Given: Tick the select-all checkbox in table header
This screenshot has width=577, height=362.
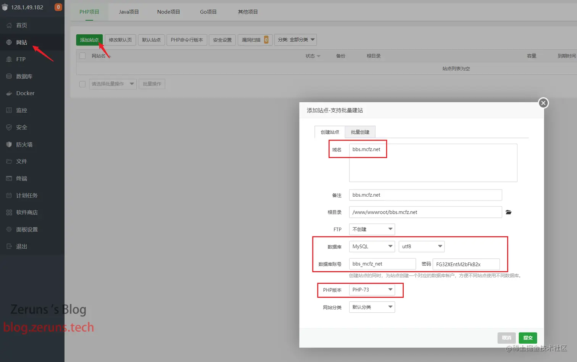Looking at the screenshot, I should tap(82, 56).
